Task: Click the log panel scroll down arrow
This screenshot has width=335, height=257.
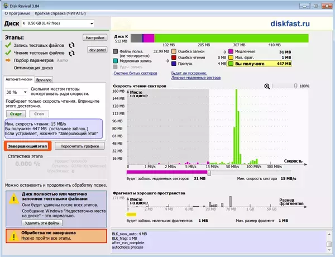Action: point(329,250)
